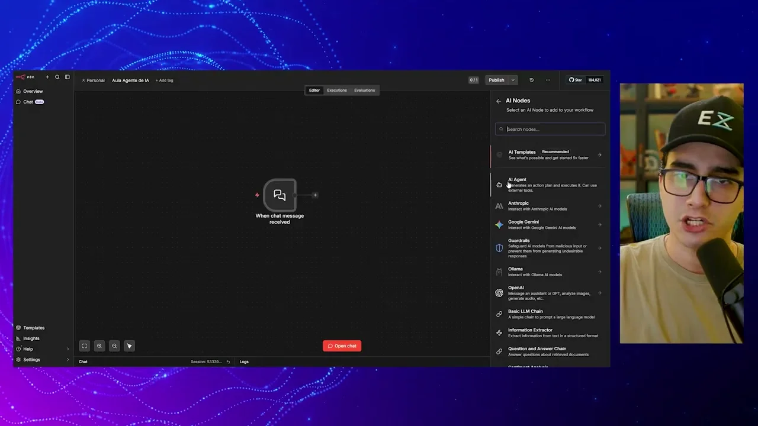The width and height of the screenshot is (758, 426).
Task: Open workflow history clock icon
Action: tap(531, 80)
